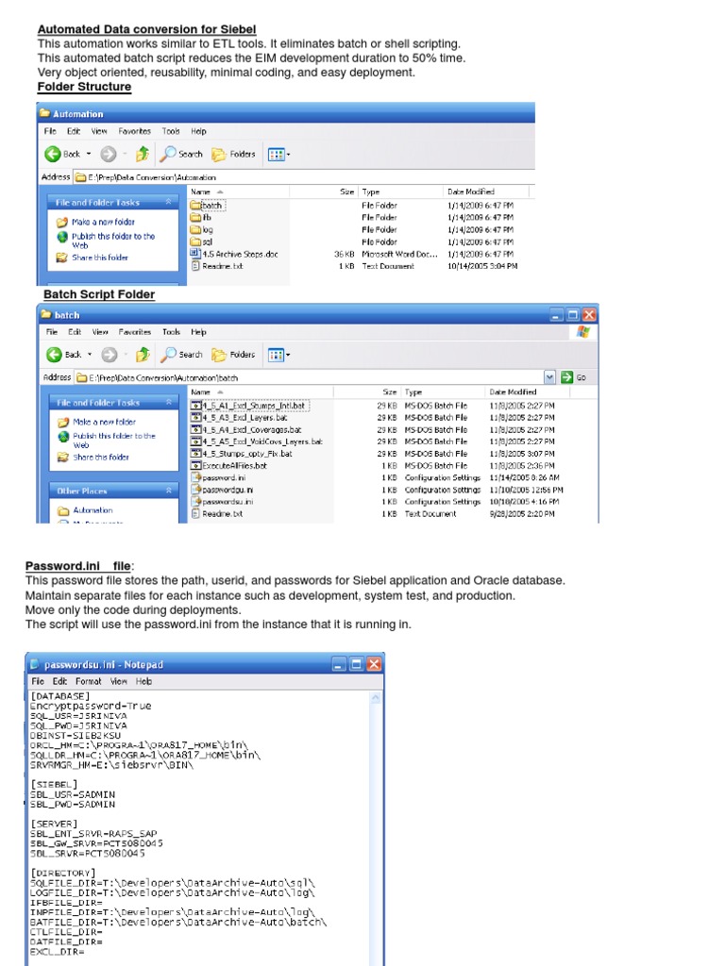Select 4_5_A3_Excl_Layers.bat file

[239, 418]
